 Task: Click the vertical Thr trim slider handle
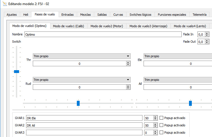coord(17,72)
